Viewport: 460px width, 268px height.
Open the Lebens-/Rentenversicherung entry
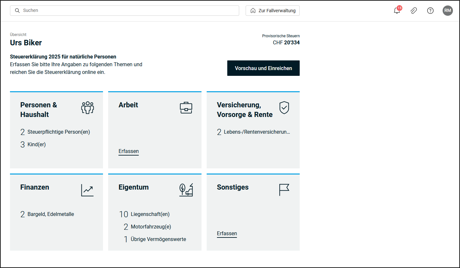coord(257,132)
